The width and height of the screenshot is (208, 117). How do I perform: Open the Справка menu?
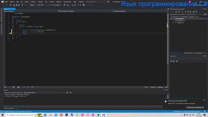(x=81, y=2)
